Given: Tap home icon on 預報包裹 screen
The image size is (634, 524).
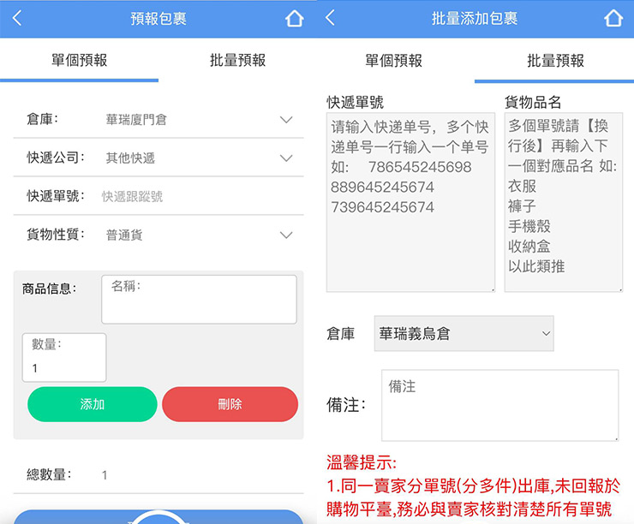Looking at the screenshot, I should [x=294, y=19].
